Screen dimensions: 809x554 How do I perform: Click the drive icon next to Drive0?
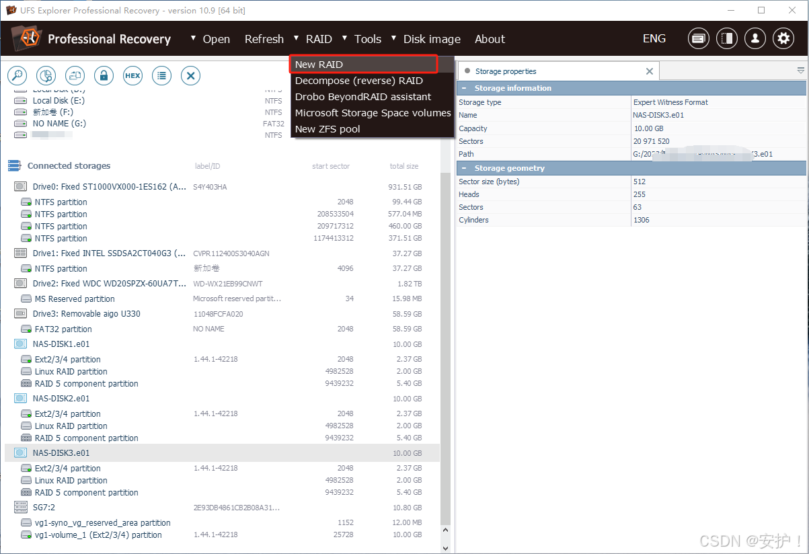point(21,186)
